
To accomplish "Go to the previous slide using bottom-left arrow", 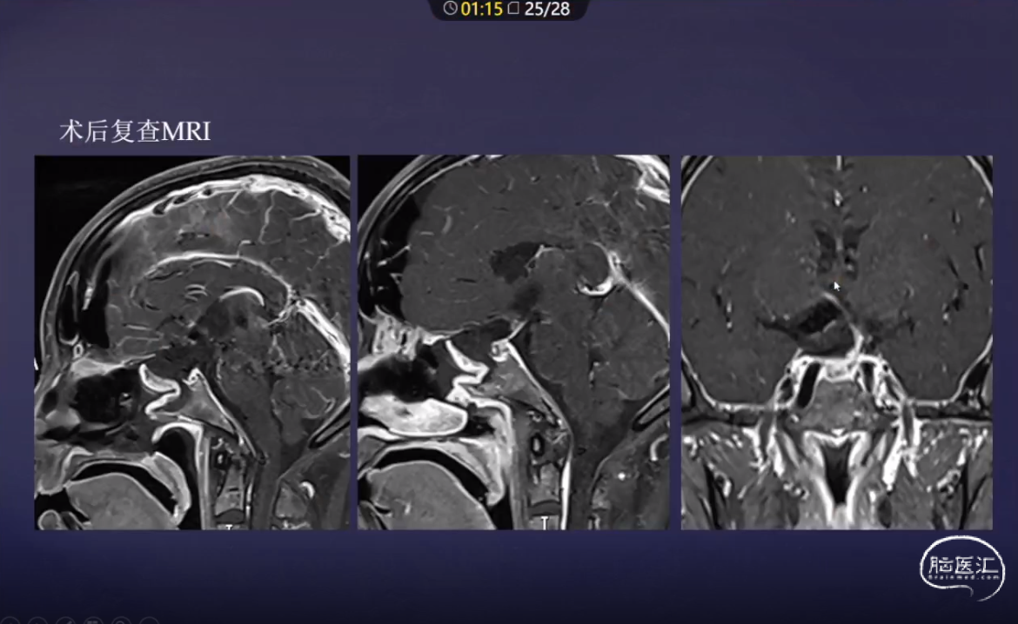I will coord(10,621).
